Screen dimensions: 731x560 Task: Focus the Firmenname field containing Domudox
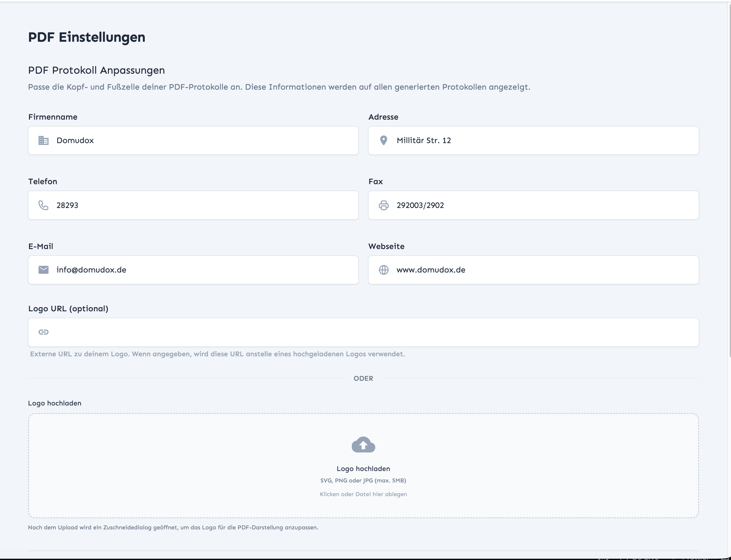click(193, 140)
